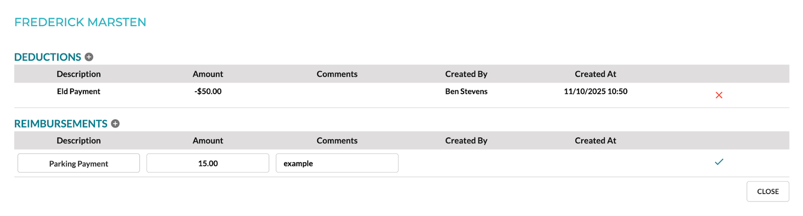Viewport: 803px width, 216px height.
Task: Click the Reimbursements table Comments header
Action: 337,141
